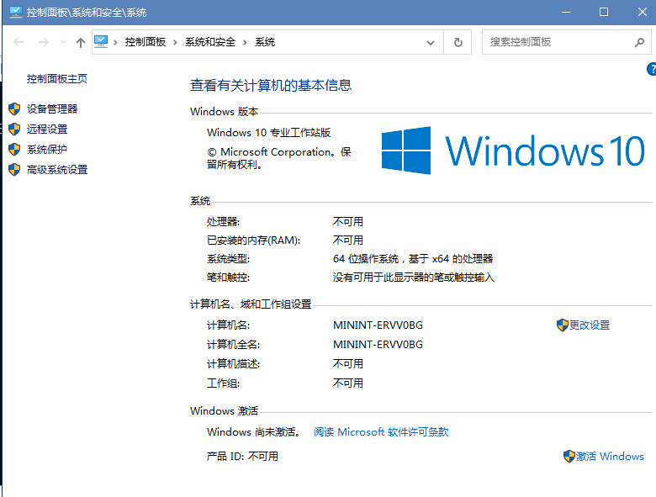
Task: Click 处理器 不可用 value
Action: pyautogui.click(x=347, y=222)
